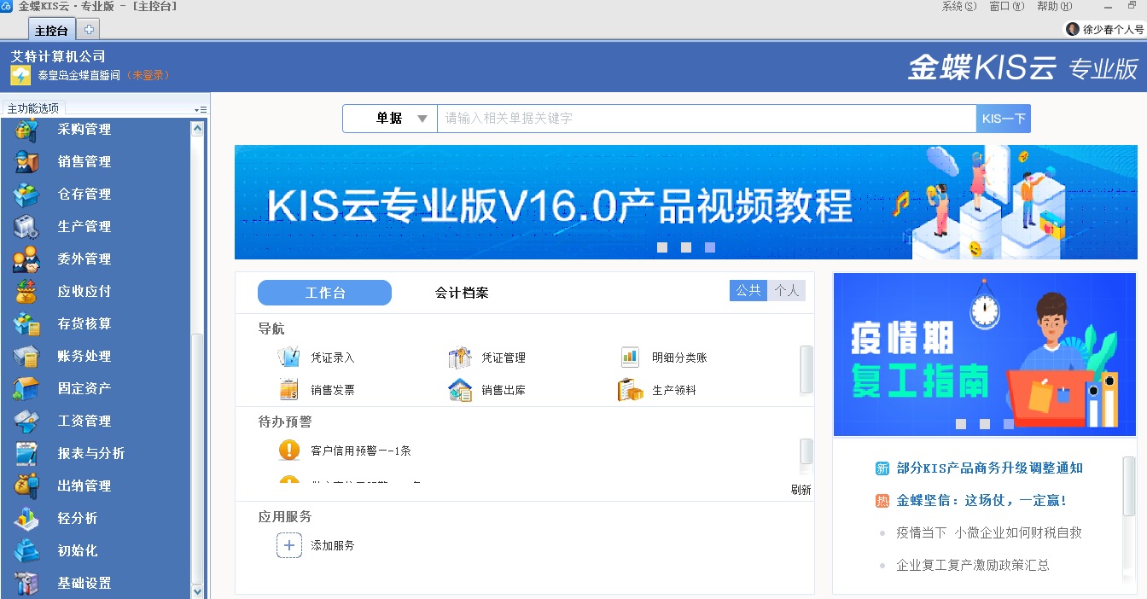Image resolution: width=1147 pixels, height=599 pixels.
Task: Open 金蝶坚信：这场仗，一定赢！ link
Action: pos(981,500)
